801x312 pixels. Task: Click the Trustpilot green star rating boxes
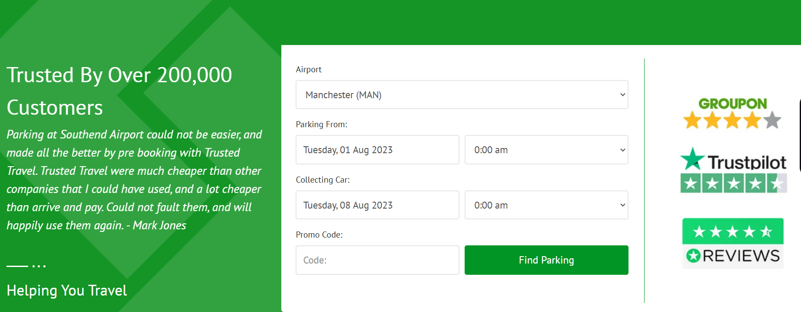[733, 183]
